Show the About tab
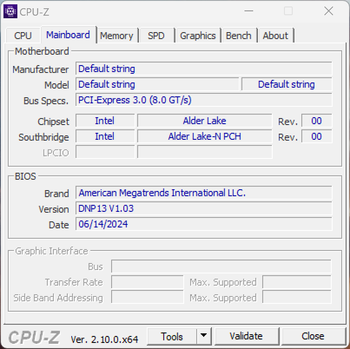This screenshot has height=349, width=350. click(x=276, y=36)
